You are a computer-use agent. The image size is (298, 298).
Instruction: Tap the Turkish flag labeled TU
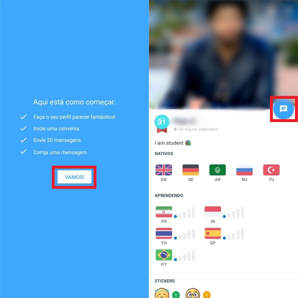(x=271, y=170)
